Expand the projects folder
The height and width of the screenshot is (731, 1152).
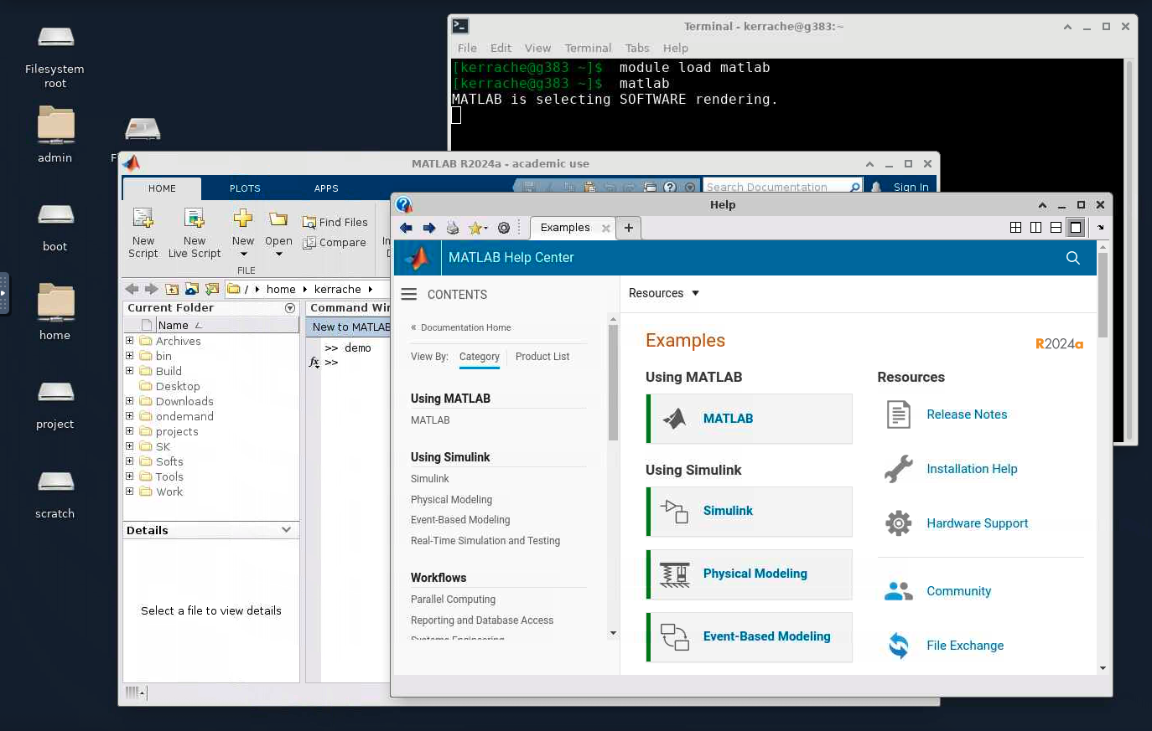pos(129,431)
